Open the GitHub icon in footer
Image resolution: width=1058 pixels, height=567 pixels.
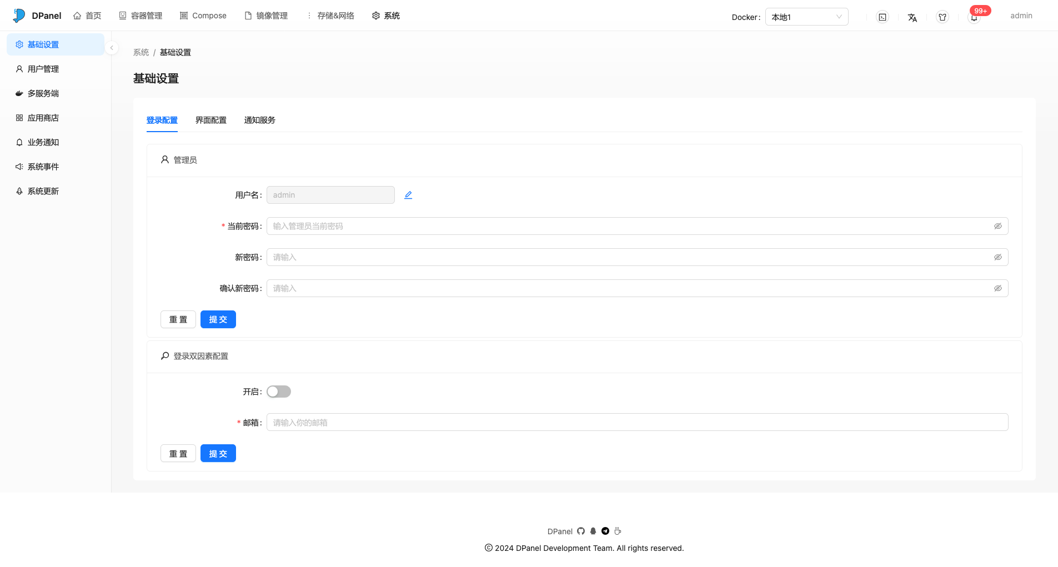coord(581,531)
